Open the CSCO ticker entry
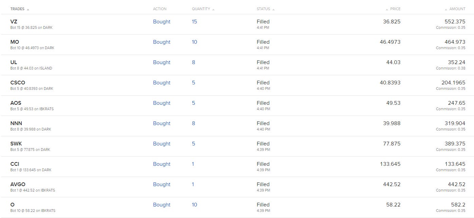474x218 pixels. click(18, 83)
